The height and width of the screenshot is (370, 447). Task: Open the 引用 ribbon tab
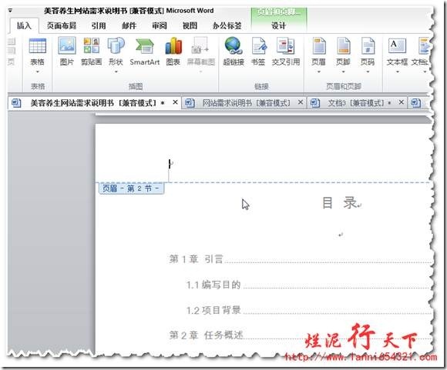click(x=99, y=25)
